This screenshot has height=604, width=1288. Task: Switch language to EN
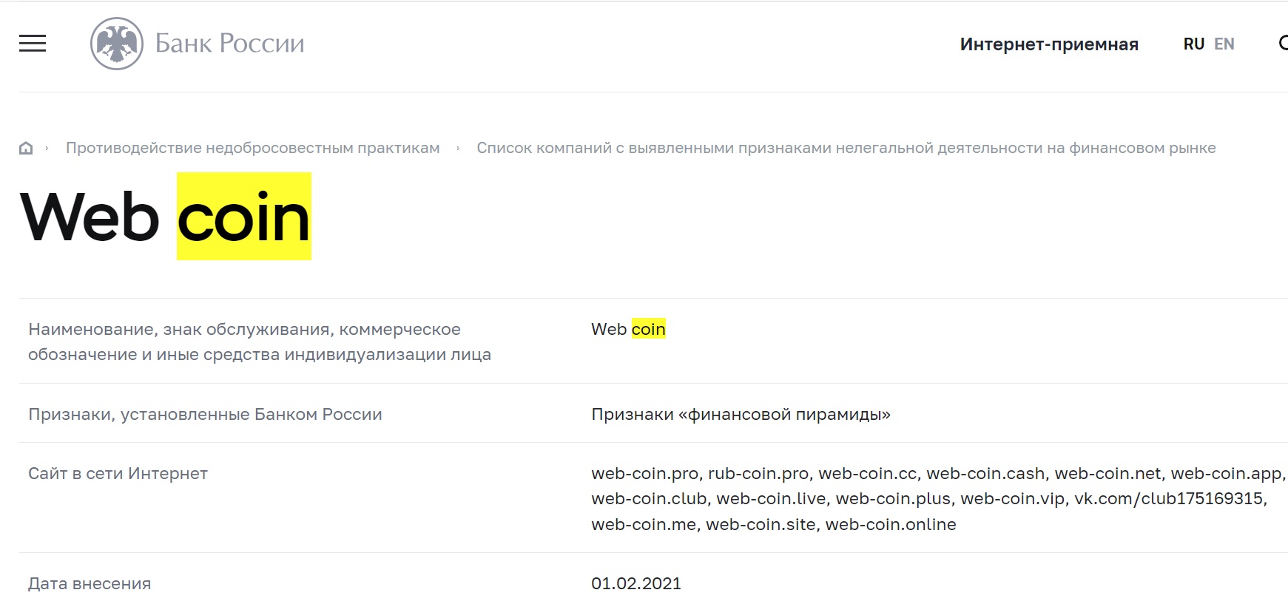[1224, 44]
